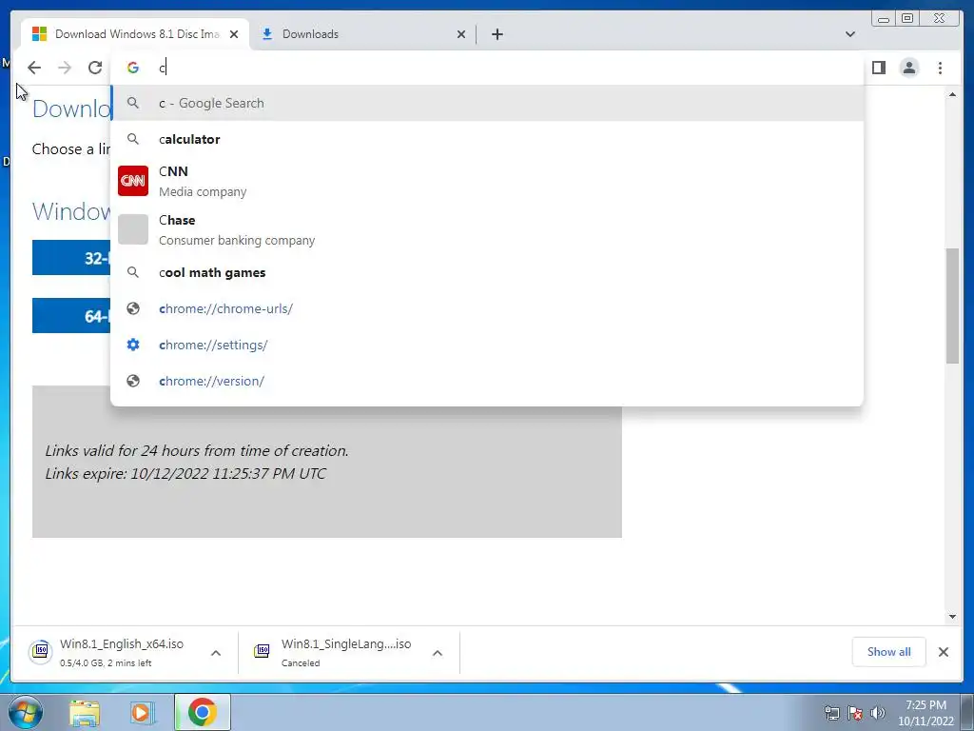Image resolution: width=974 pixels, height=731 pixels.
Task: Expand options for Win8.1_SingleLang iso download
Action: [x=438, y=653]
